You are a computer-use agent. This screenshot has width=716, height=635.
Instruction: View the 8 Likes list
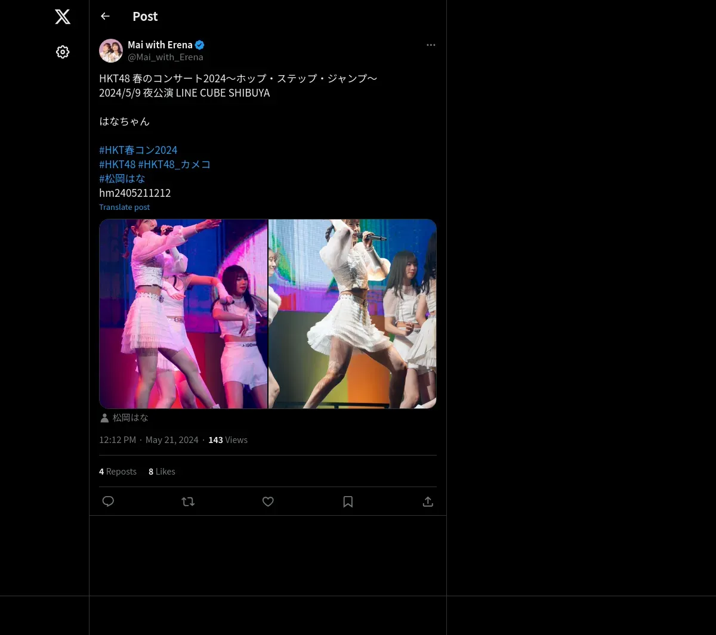[x=162, y=472]
